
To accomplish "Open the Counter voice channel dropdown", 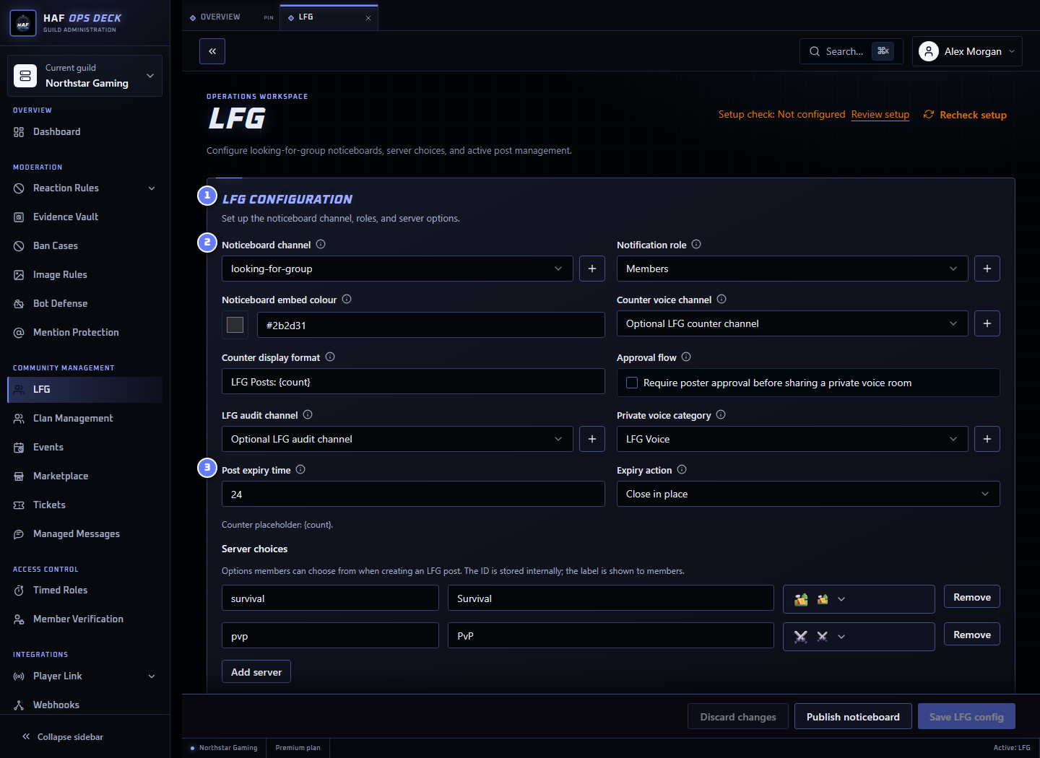I will (x=792, y=323).
